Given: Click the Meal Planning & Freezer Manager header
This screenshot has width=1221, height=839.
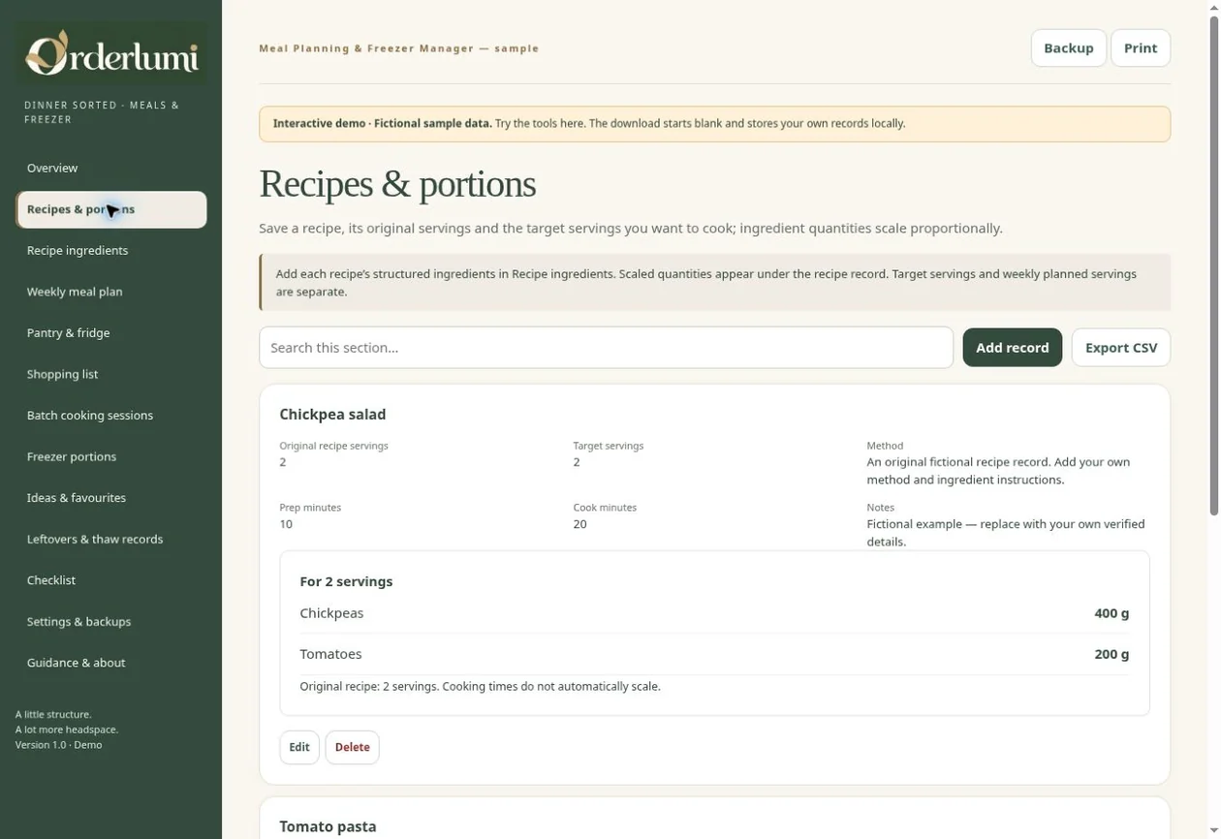Looking at the screenshot, I should click(x=398, y=48).
